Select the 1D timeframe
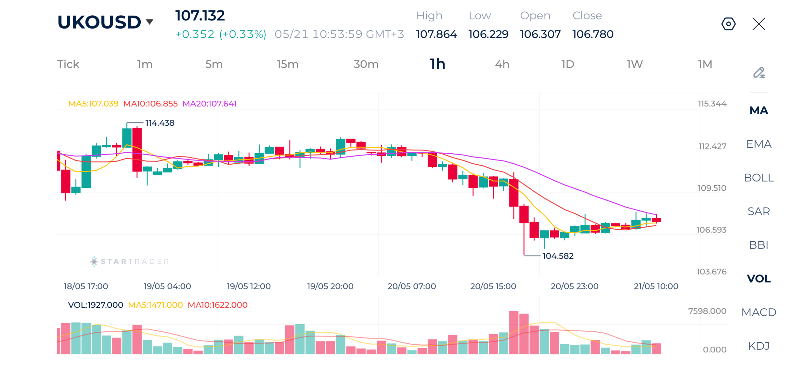This screenshot has height=369, width=804. [568, 64]
